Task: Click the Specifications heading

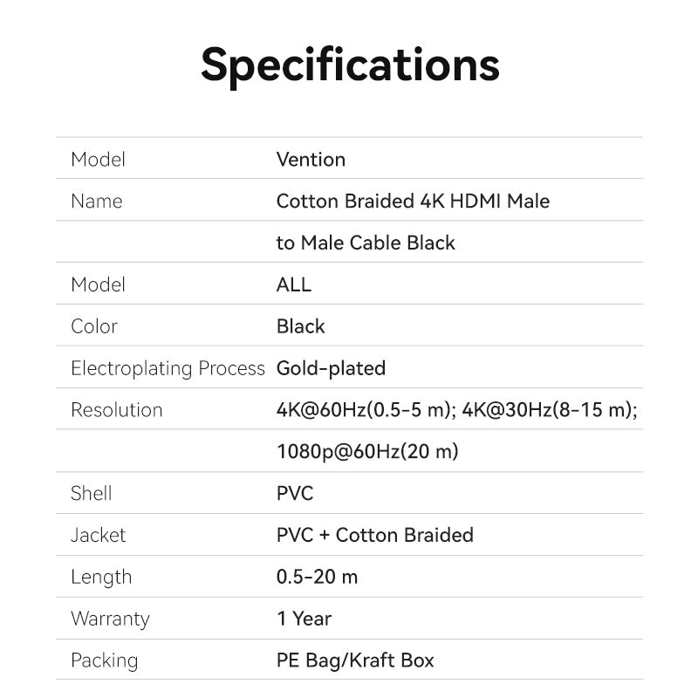Action: [x=349, y=65]
